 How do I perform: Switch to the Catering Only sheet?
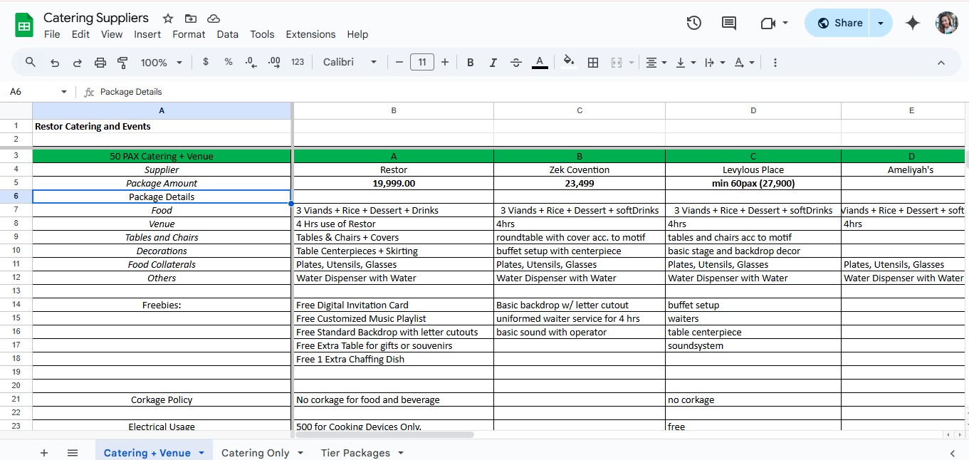(255, 453)
